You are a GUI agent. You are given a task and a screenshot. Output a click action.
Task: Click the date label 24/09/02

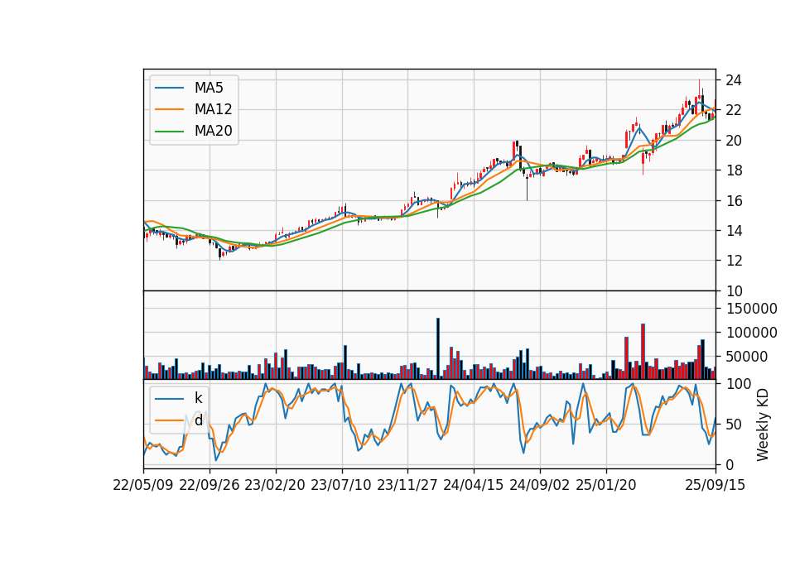[539, 485]
